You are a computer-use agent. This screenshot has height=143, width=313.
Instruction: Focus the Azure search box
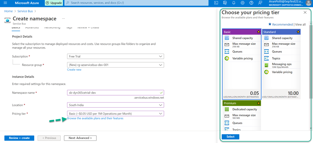(x=137, y=3)
